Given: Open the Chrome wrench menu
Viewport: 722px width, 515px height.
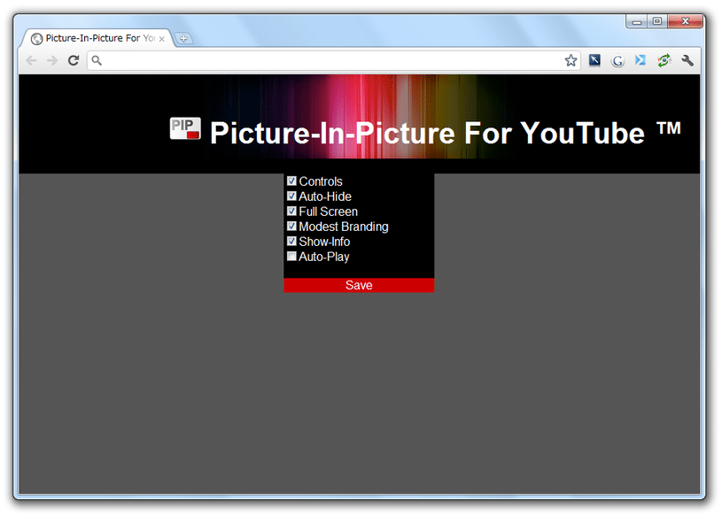Looking at the screenshot, I should (x=687, y=60).
